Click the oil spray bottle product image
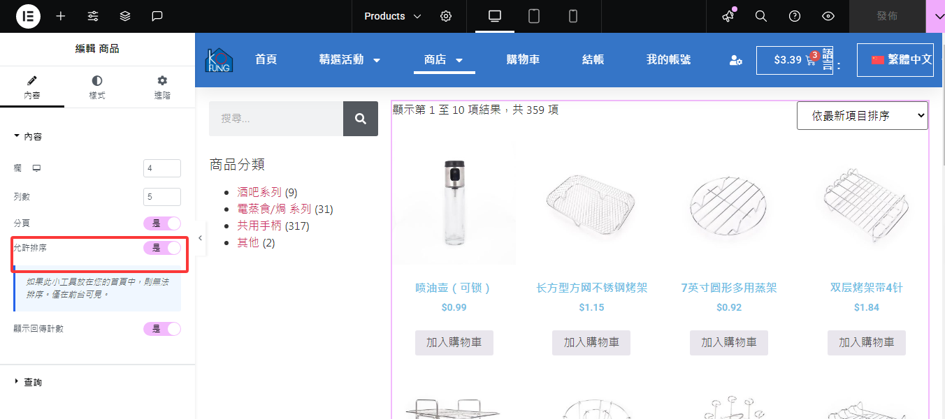945x419 pixels. coord(454,203)
